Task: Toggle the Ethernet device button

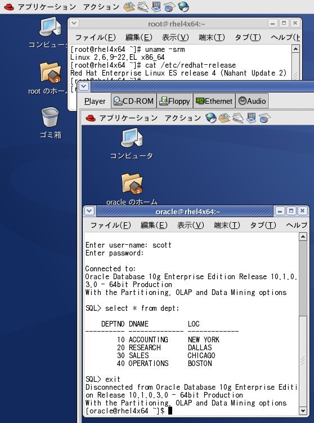Action: click(x=214, y=101)
